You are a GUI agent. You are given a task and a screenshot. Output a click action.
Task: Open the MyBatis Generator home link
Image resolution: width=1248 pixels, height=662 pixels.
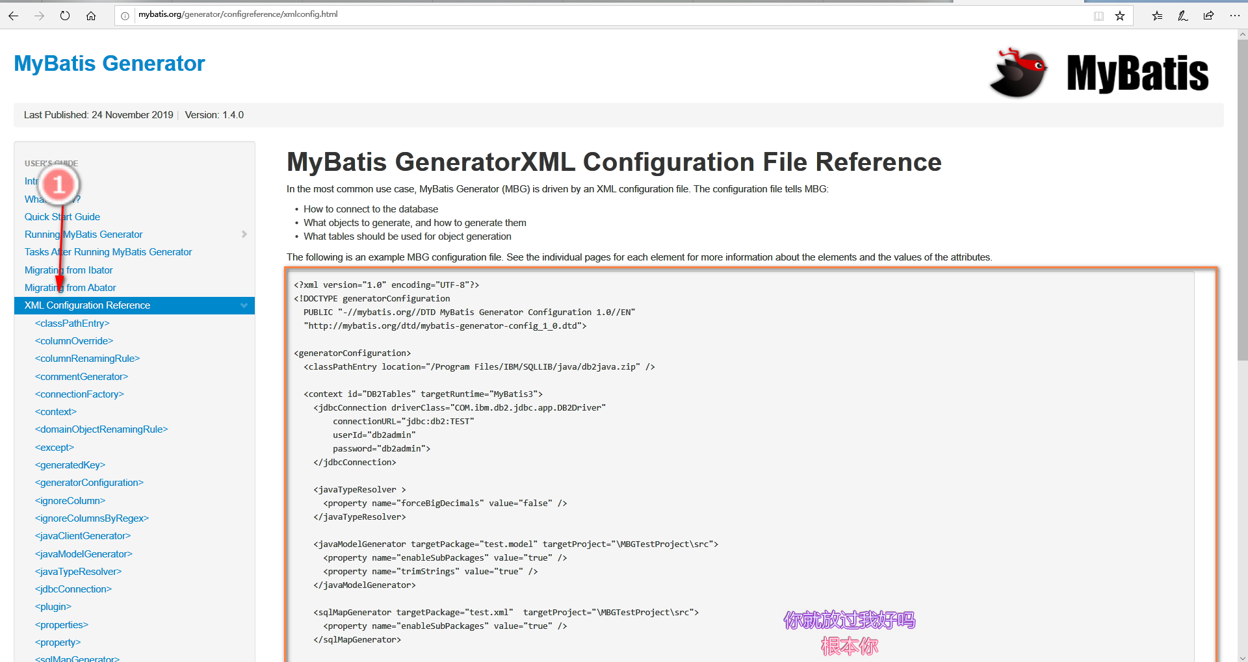point(109,64)
